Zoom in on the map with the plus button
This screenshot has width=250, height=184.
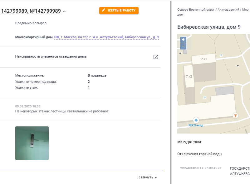(183, 40)
